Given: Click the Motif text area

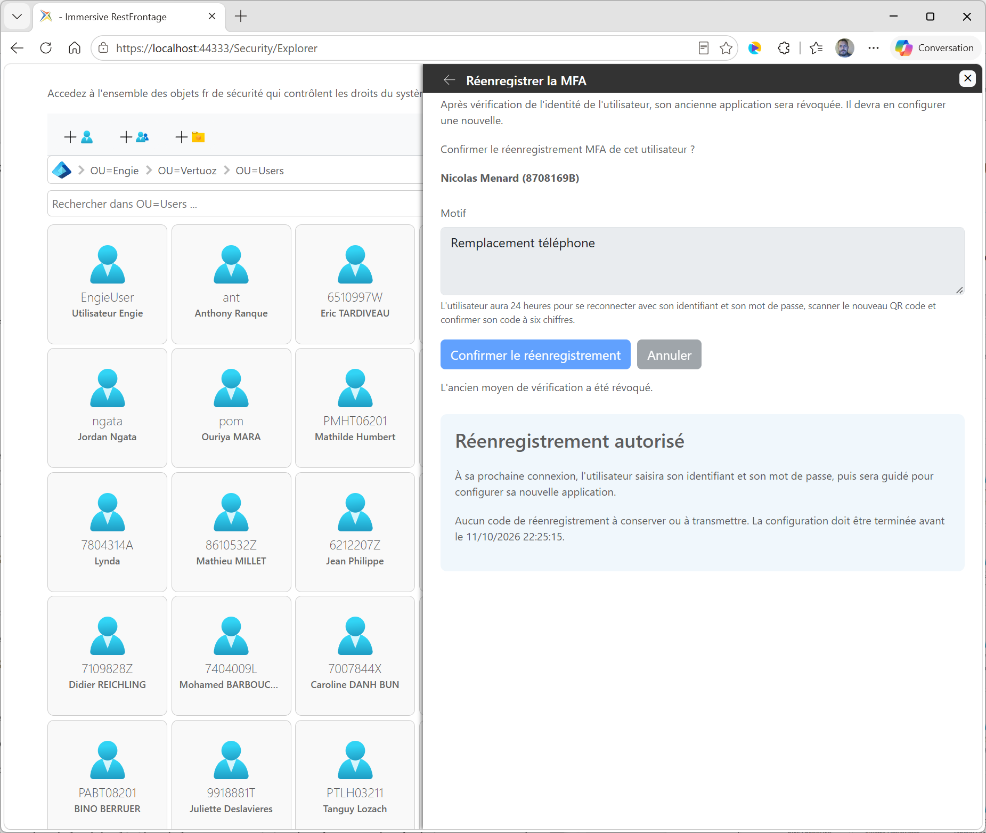Looking at the screenshot, I should click(x=702, y=261).
